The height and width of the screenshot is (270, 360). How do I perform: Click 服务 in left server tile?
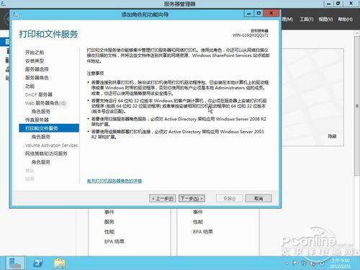109,222
